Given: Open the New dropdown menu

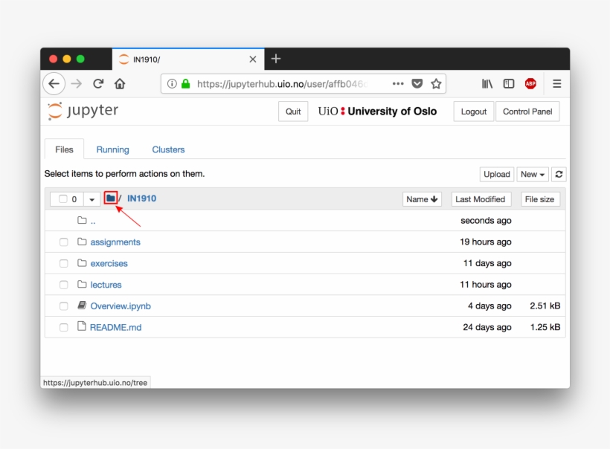Looking at the screenshot, I should (532, 174).
